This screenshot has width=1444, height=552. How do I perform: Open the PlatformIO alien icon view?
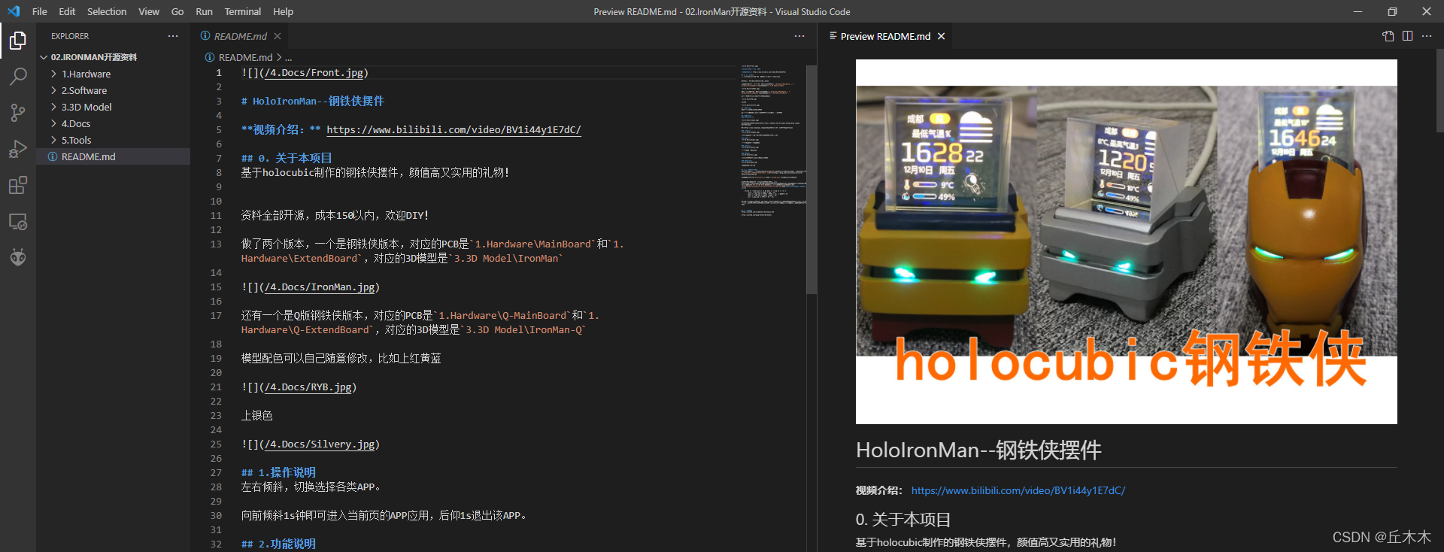click(18, 258)
